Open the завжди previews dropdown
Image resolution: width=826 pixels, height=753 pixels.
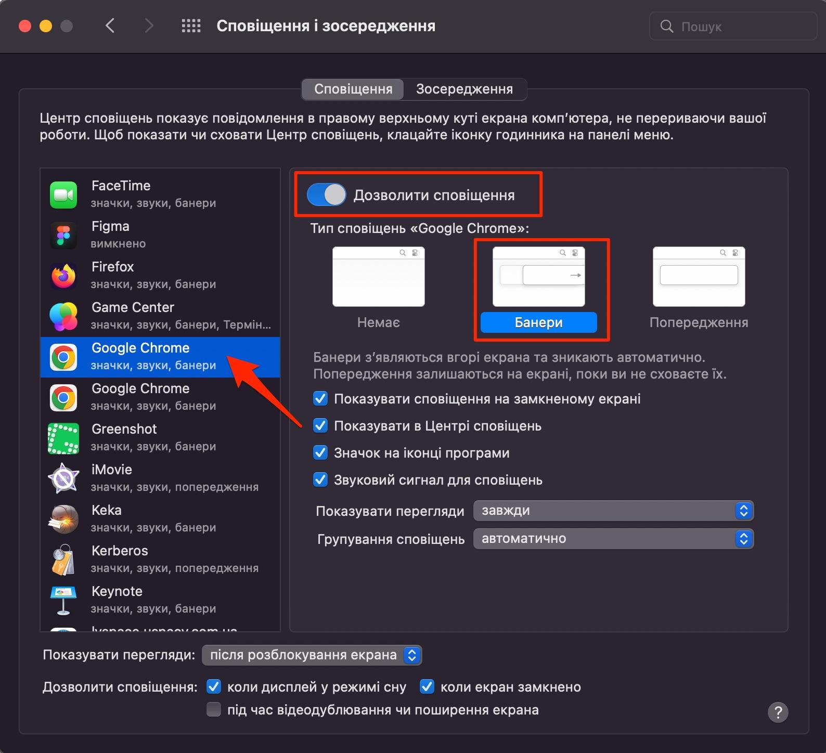(x=613, y=511)
